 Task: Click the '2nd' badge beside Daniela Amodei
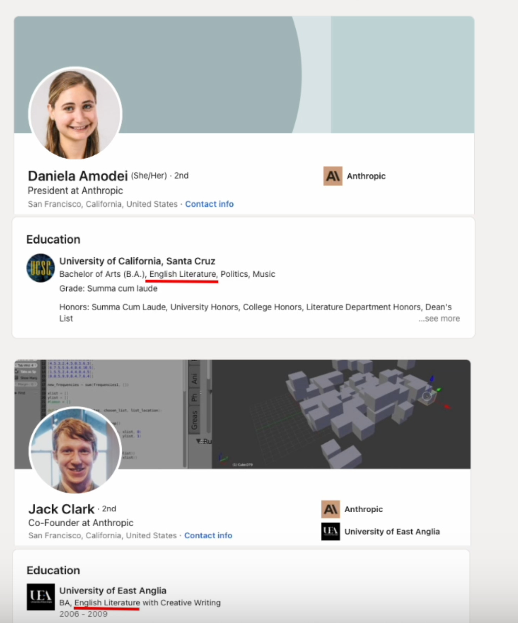[x=181, y=176]
